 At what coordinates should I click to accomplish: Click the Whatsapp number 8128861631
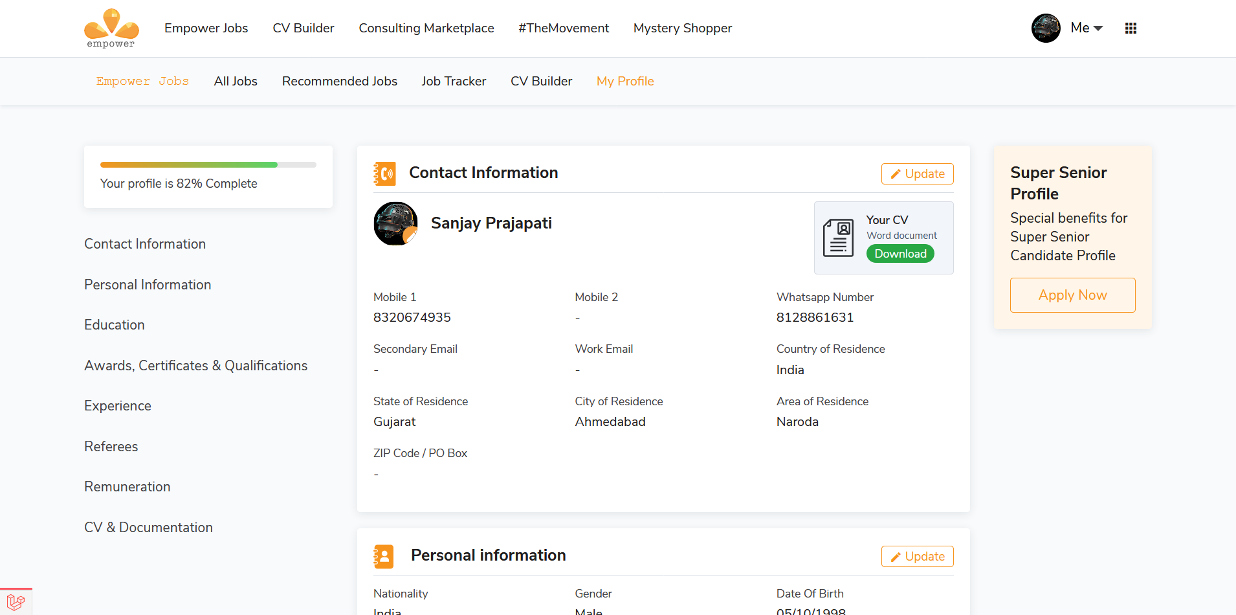tap(815, 317)
